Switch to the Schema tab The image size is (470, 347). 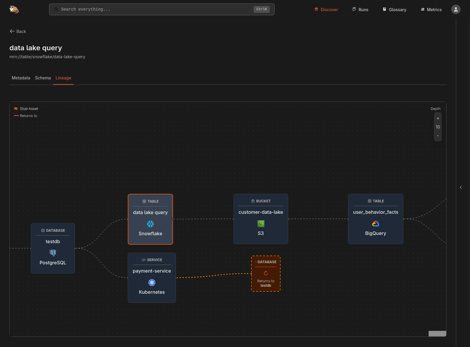coord(43,78)
